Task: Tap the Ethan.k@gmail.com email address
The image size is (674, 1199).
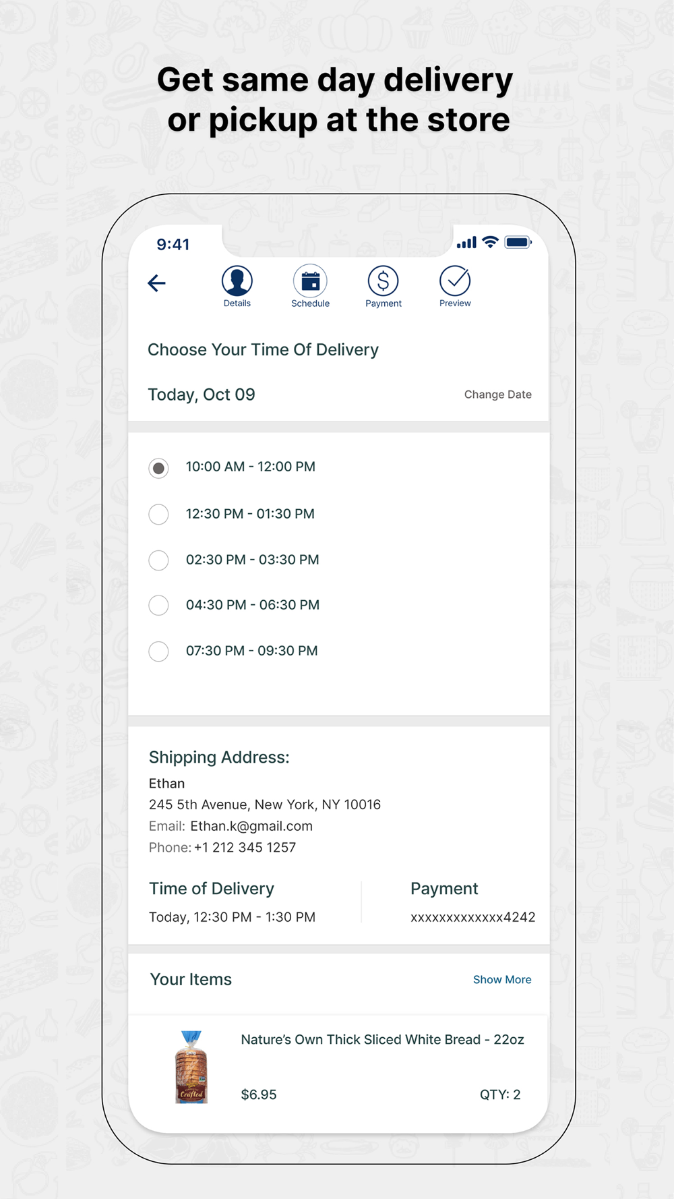Action: tap(251, 826)
